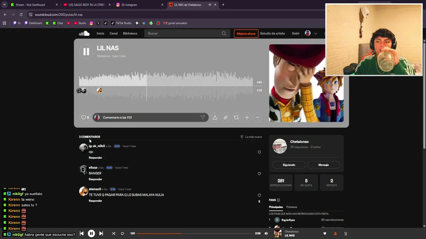Switch to the Principales fans tab
Image resolution: width=426 pixels, height=239 pixels.
276,207
